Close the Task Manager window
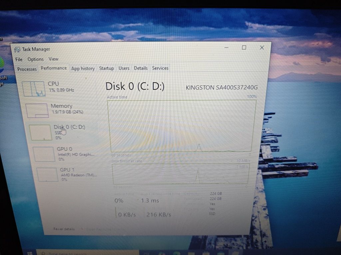 [x=262, y=47]
